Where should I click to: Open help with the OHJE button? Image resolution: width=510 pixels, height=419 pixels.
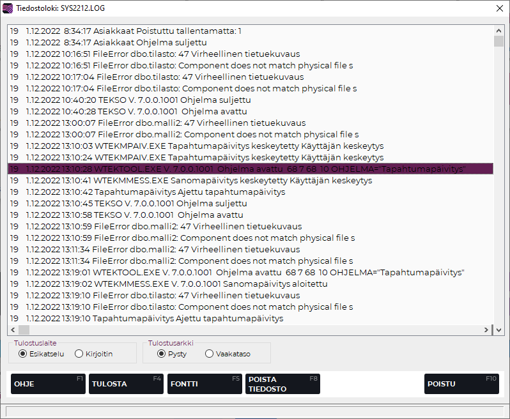(x=47, y=384)
